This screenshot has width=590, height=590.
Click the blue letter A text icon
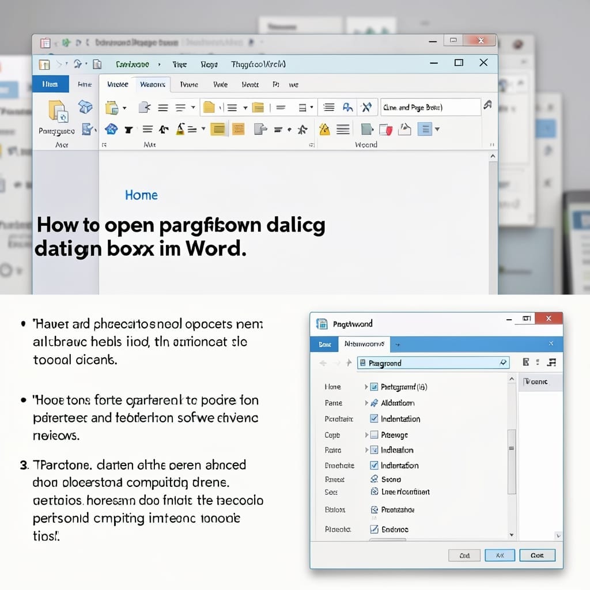pyautogui.click(x=347, y=108)
